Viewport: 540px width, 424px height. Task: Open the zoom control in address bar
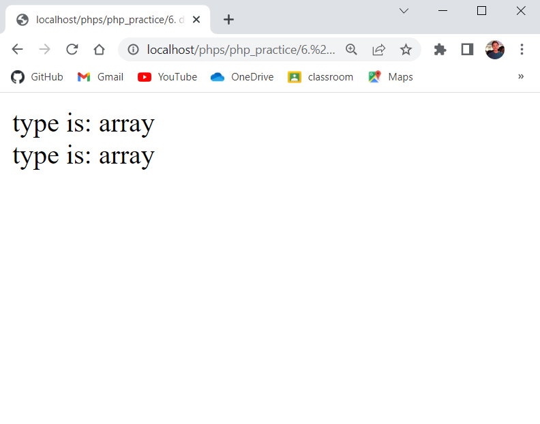[351, 49]
